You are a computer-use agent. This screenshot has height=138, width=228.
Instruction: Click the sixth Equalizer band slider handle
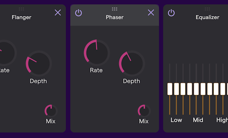pos(203,89)
